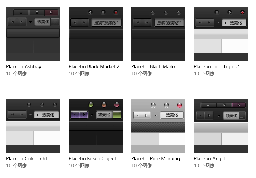The width and height of the screenshot is (256, 178).
Task: Click red orb in Placebo Cold Light 2 preview
Action: click(243, 13)
